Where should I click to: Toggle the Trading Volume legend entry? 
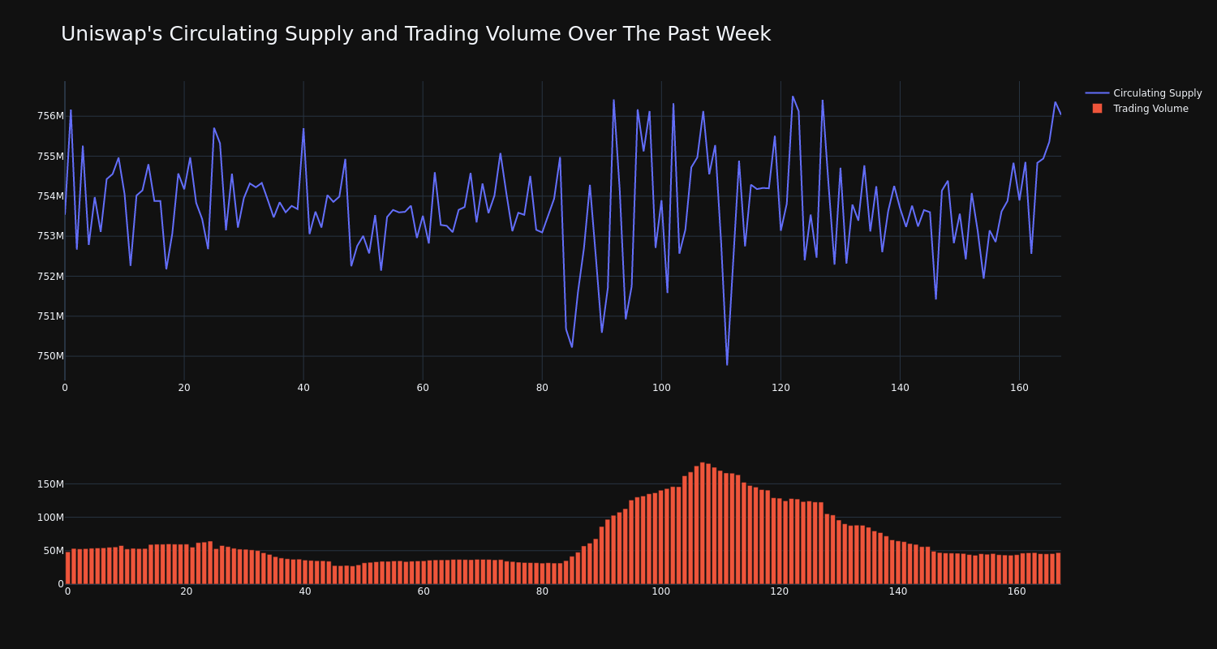click(1144, 109)
